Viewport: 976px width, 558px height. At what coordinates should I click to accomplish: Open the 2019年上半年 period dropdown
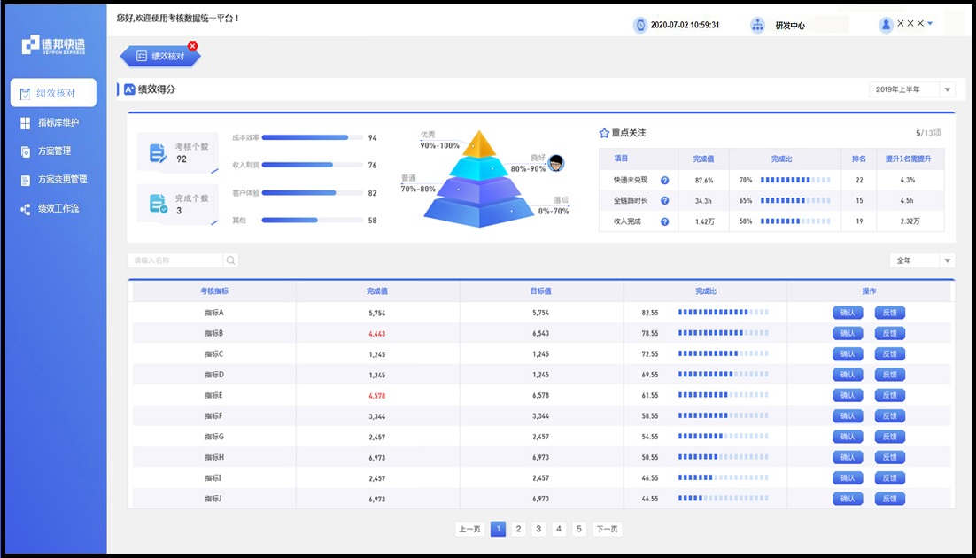[948, 89]
